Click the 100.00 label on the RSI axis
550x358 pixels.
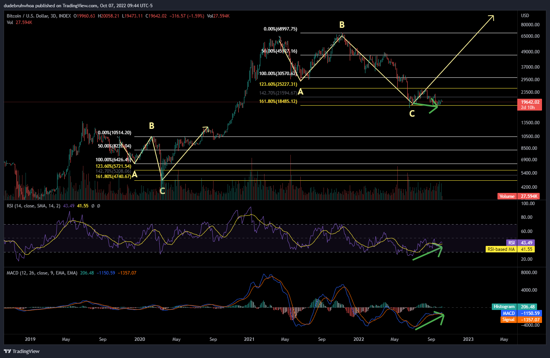(528, 204)
